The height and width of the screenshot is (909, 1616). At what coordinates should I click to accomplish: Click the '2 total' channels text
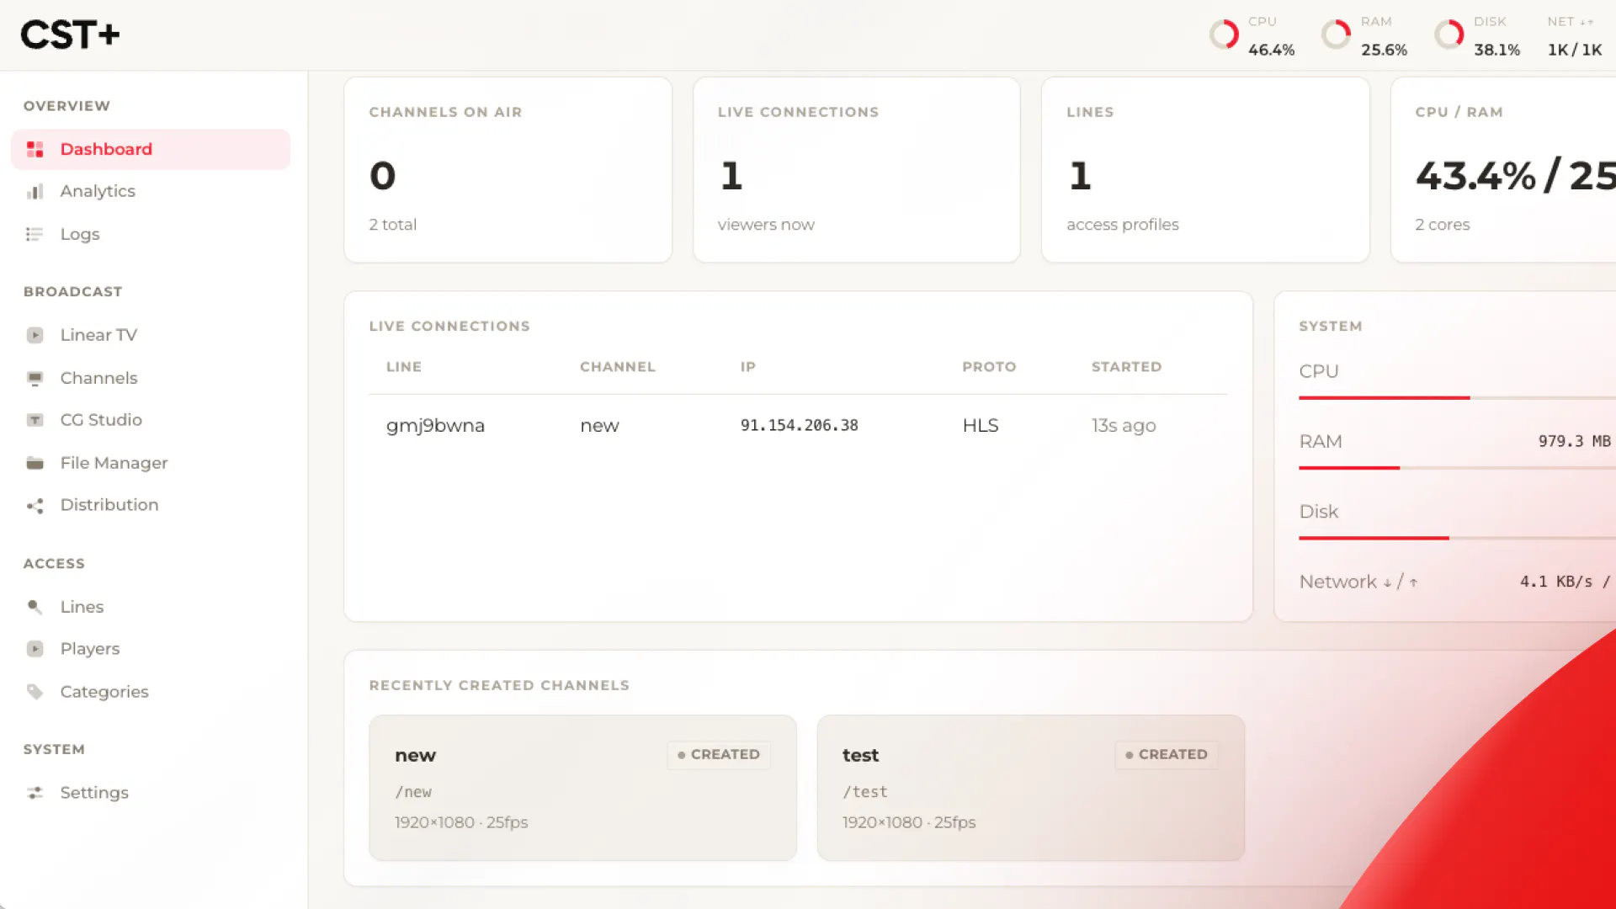click(392, 225)
